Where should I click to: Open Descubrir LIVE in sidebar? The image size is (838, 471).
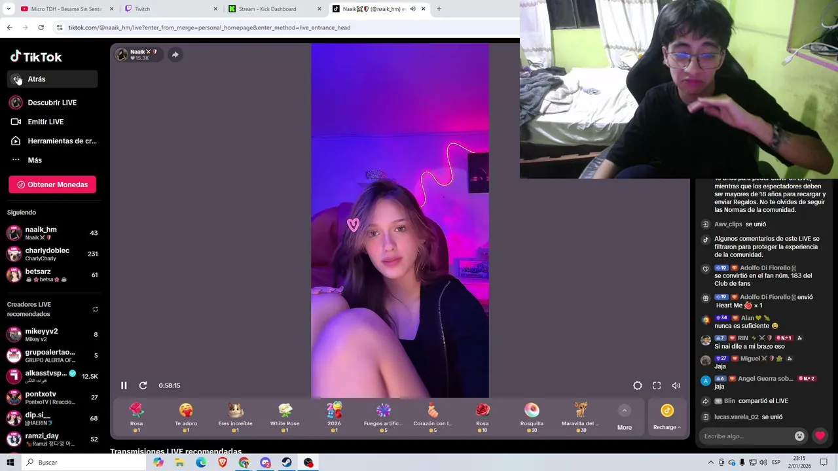click(53, 103)
